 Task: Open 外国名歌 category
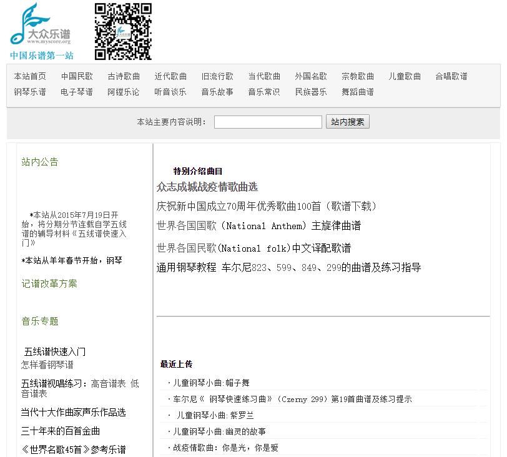click(x=311, y=76)
